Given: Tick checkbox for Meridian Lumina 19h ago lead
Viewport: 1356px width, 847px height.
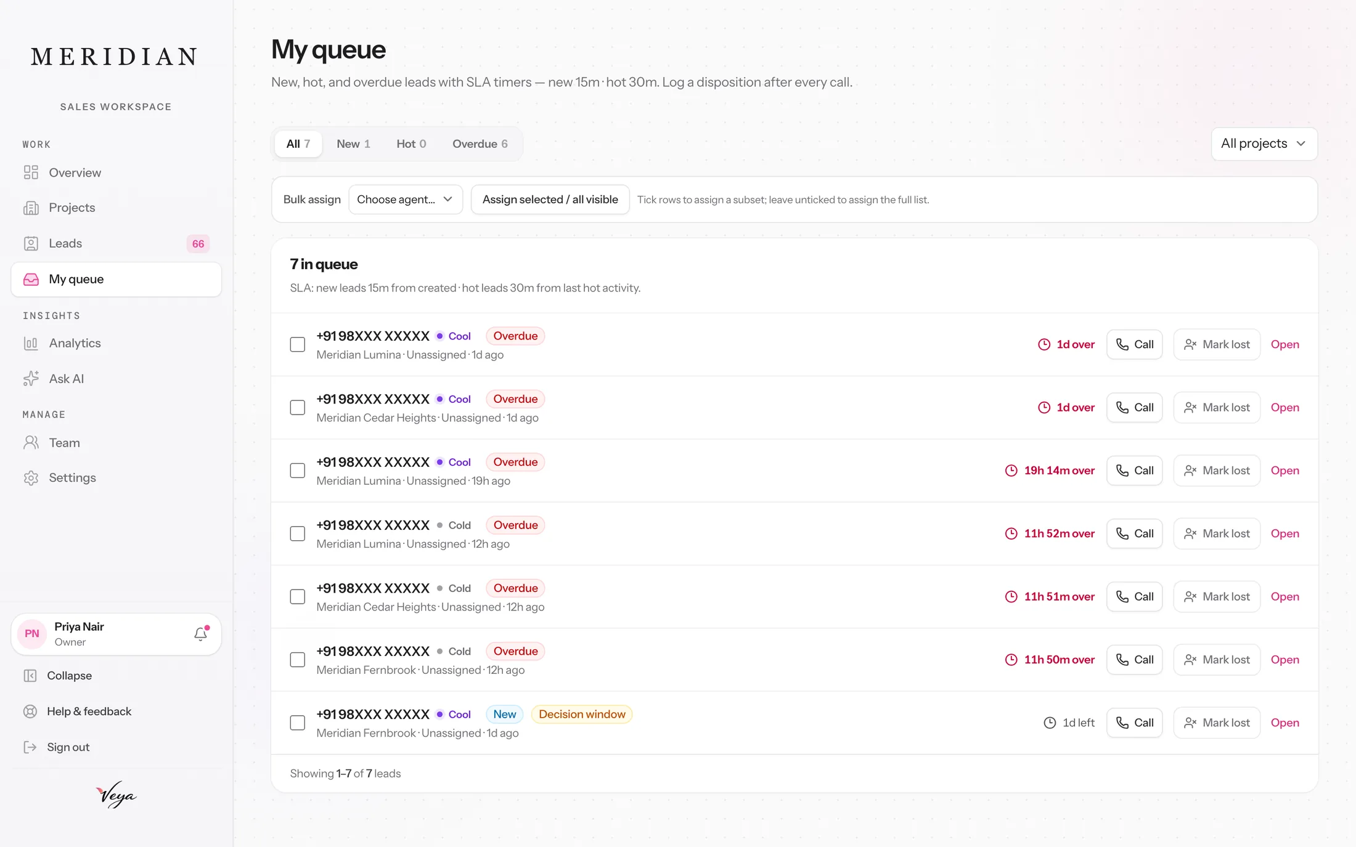Looking at the screenshot, I should 298,471.
